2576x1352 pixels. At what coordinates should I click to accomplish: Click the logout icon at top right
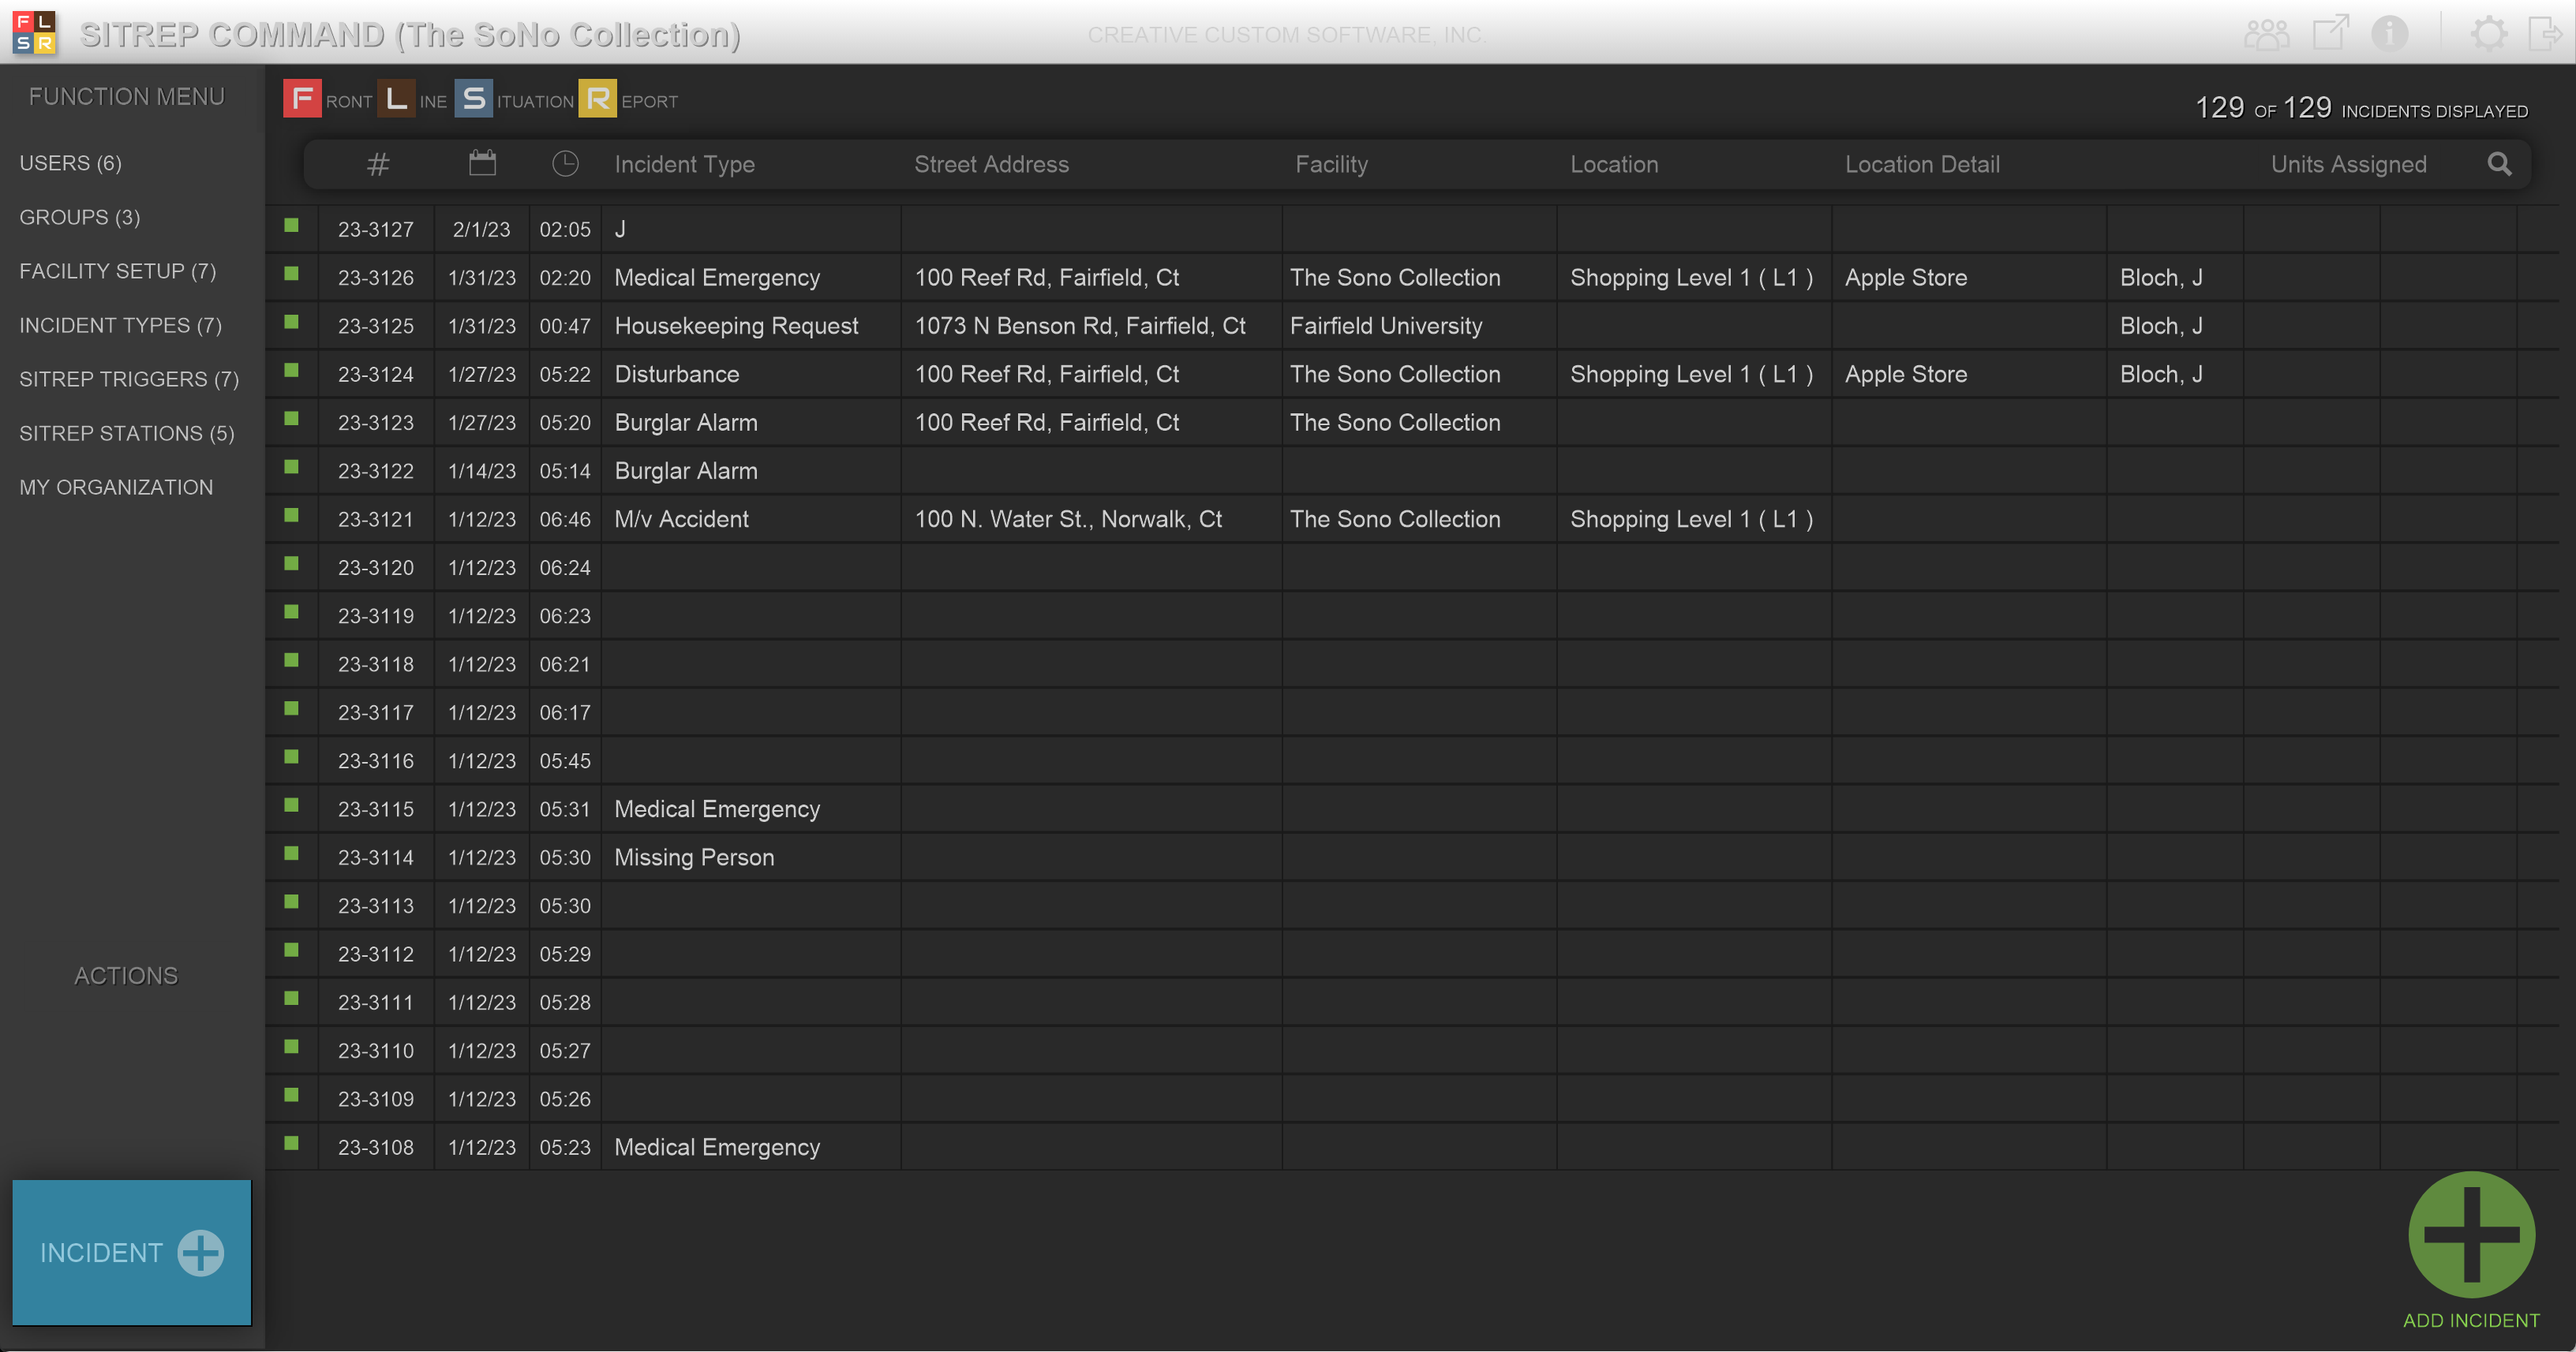coord(2545,33)
